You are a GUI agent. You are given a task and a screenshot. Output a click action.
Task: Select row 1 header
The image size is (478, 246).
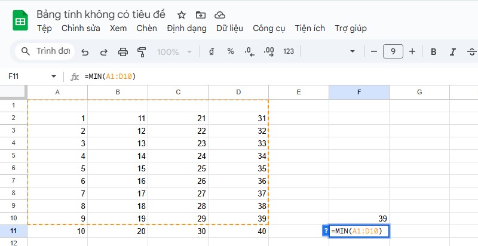[x=13, y=105]
